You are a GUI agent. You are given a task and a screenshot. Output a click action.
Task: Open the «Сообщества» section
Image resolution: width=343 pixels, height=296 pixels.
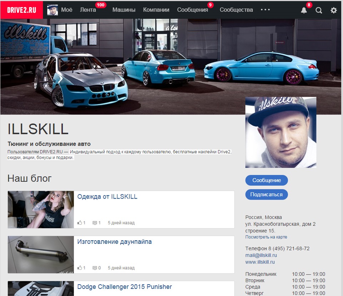[x=236, y=10]
